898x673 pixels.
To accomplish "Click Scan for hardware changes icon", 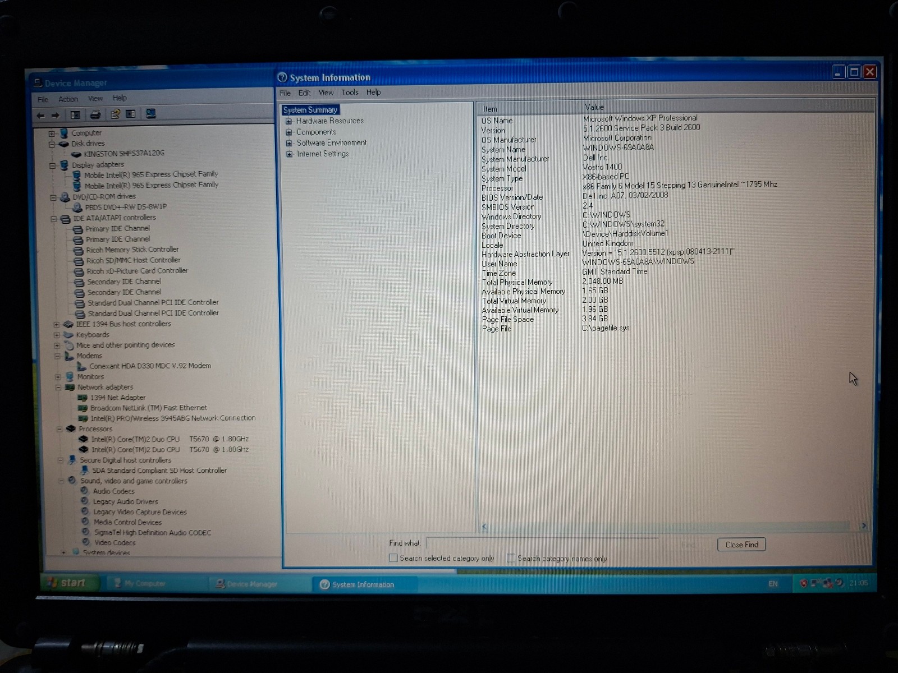I will pyautogui.click(x=150, y=114).
